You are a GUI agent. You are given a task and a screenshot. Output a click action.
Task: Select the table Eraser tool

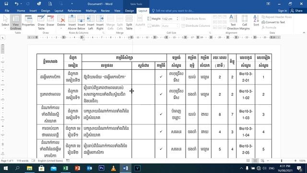click(50, 21)
